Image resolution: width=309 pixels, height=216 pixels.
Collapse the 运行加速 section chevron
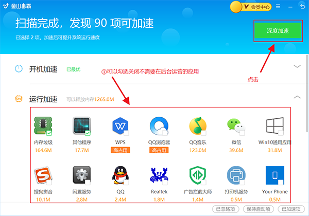(x=297, y=97)
